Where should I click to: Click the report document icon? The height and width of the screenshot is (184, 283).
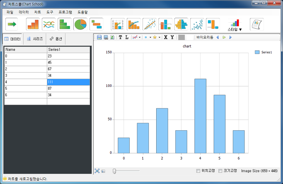click(257, 24)
